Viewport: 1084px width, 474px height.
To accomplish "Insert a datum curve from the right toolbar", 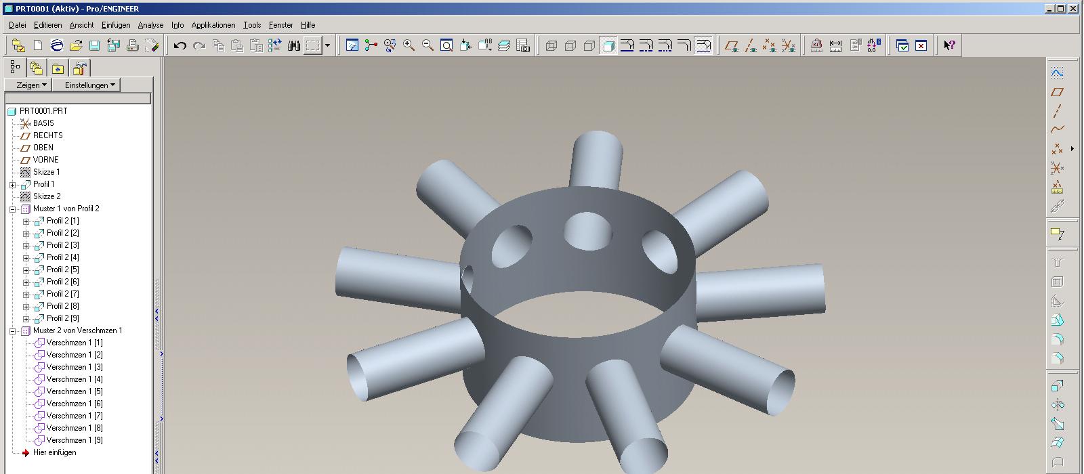I will (1057, 129).
